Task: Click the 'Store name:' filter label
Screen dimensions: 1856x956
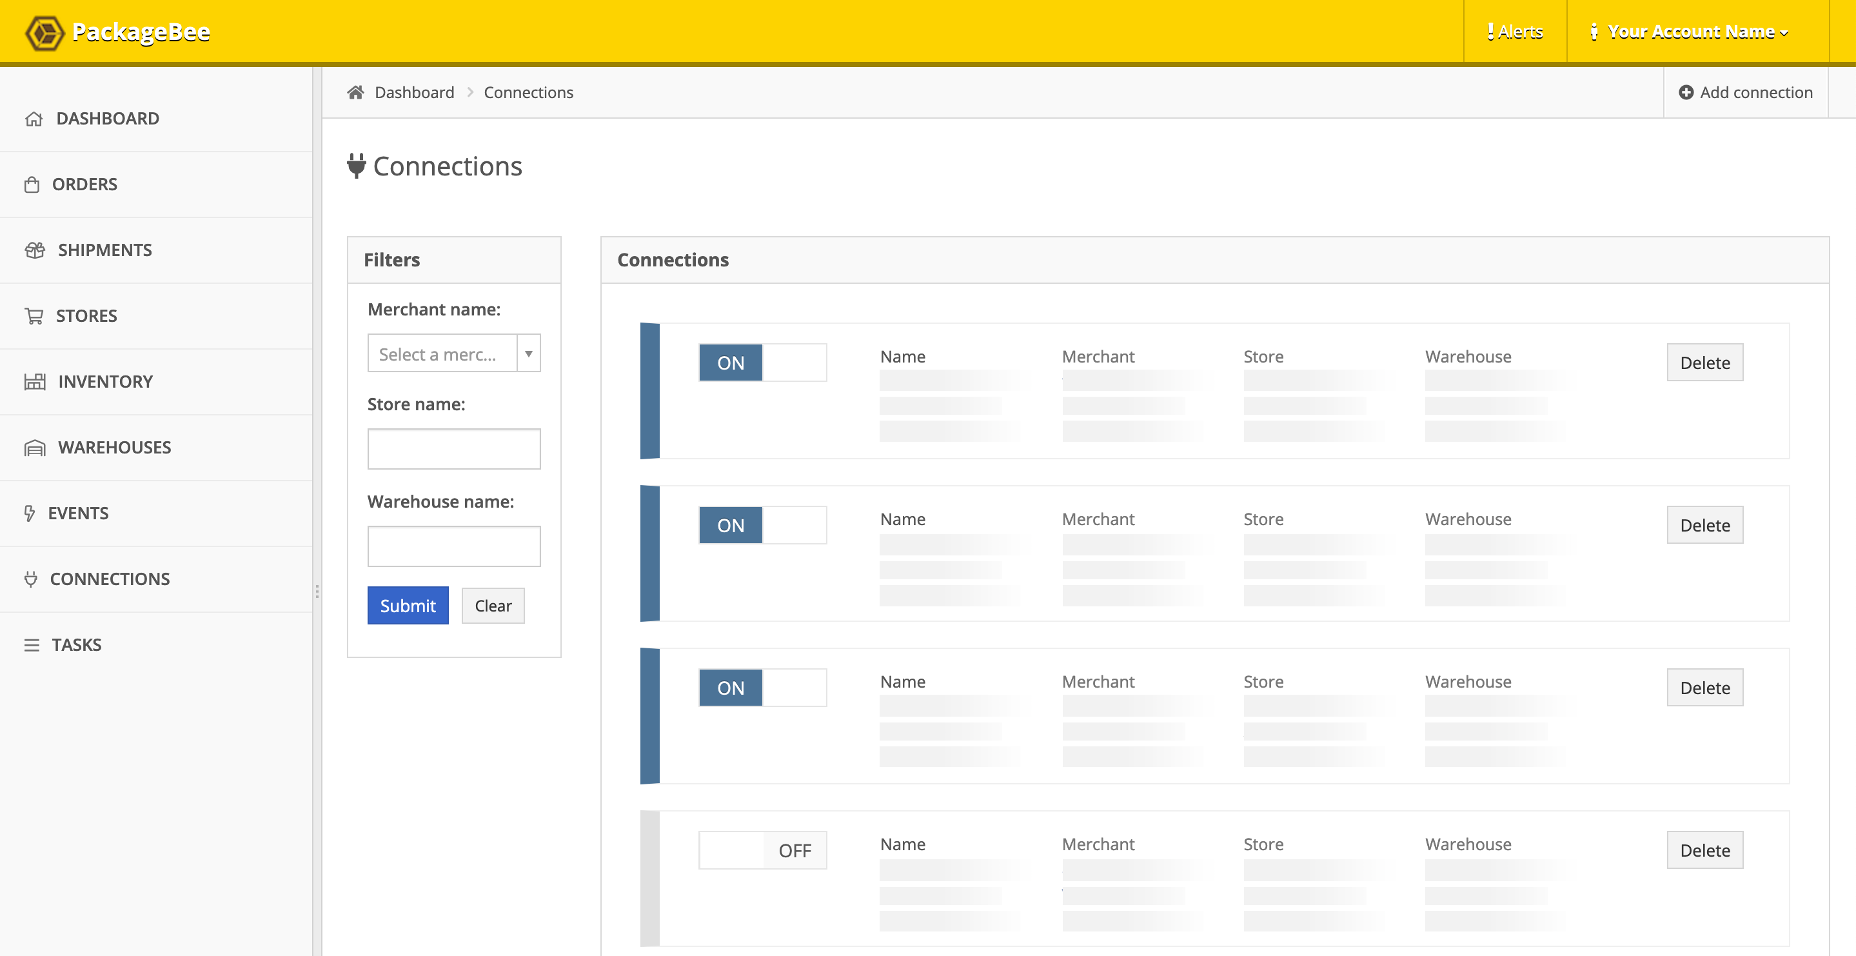Action: point(417,404)
